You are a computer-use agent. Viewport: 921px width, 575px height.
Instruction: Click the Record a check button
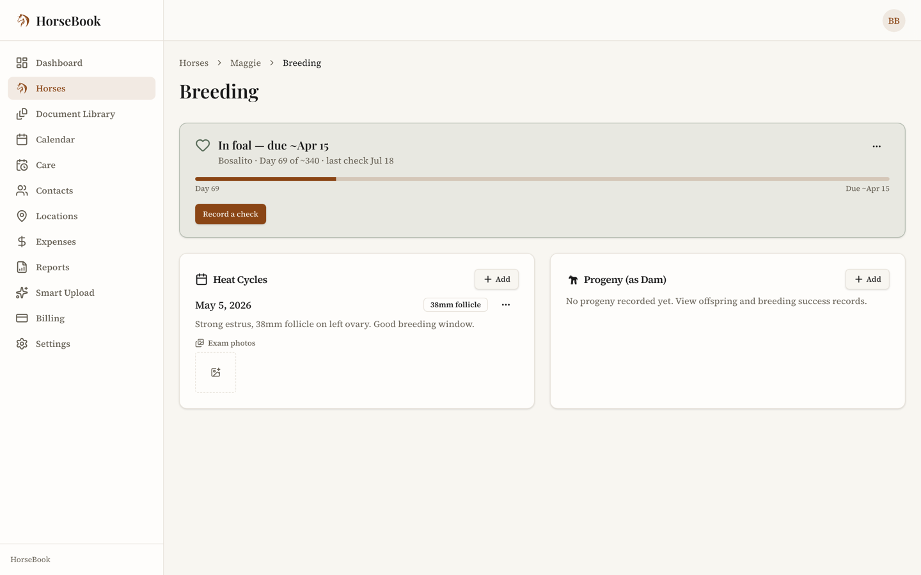click(x=230, y=214)
